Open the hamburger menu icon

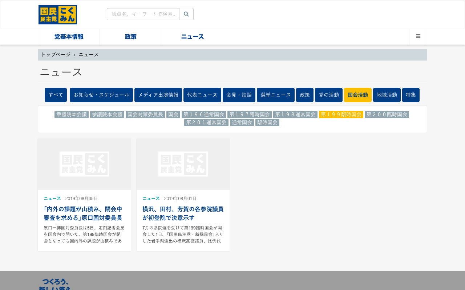[418, 37]
